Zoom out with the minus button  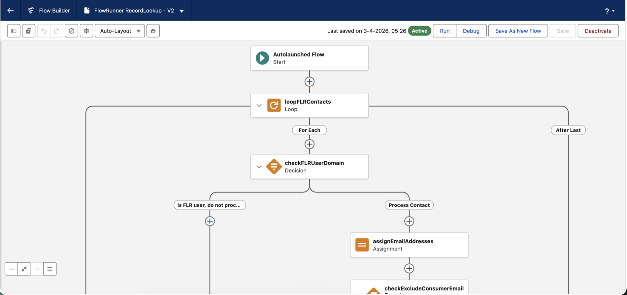(11, 269)
